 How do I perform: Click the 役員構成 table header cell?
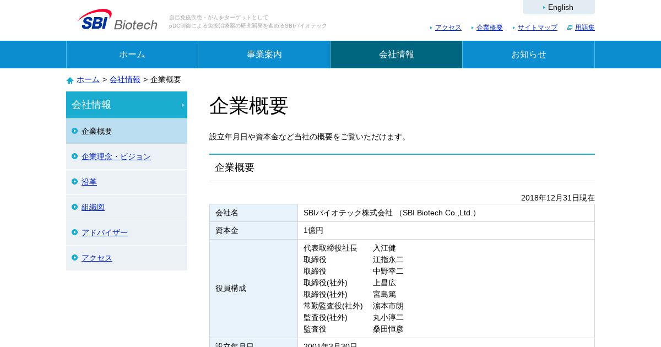(x=253, y=289)
